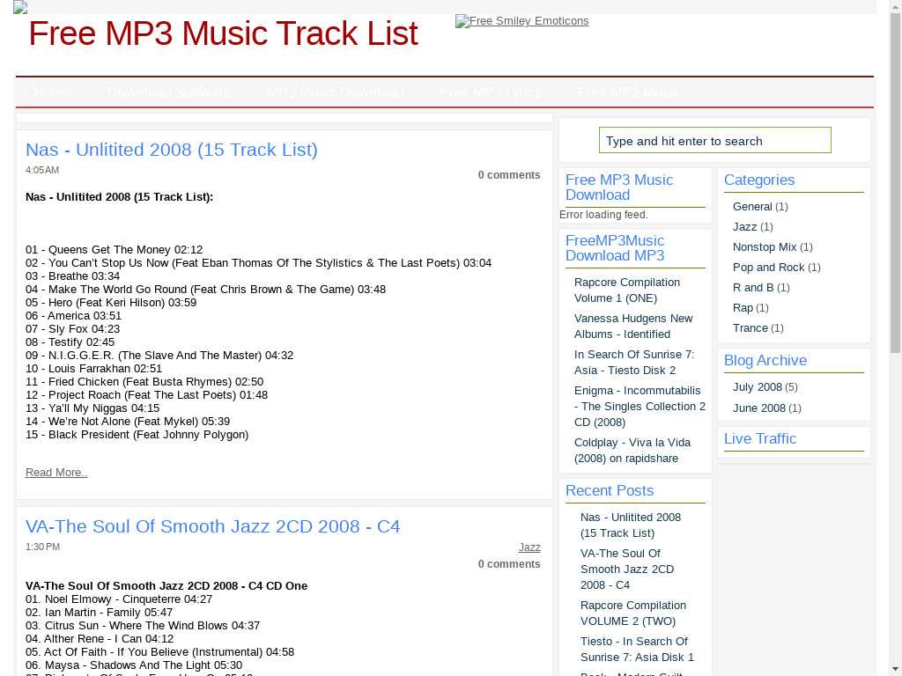Click the vertical scrollbar thumb
The image size is (902, 676).
click(x=895, y=176)
